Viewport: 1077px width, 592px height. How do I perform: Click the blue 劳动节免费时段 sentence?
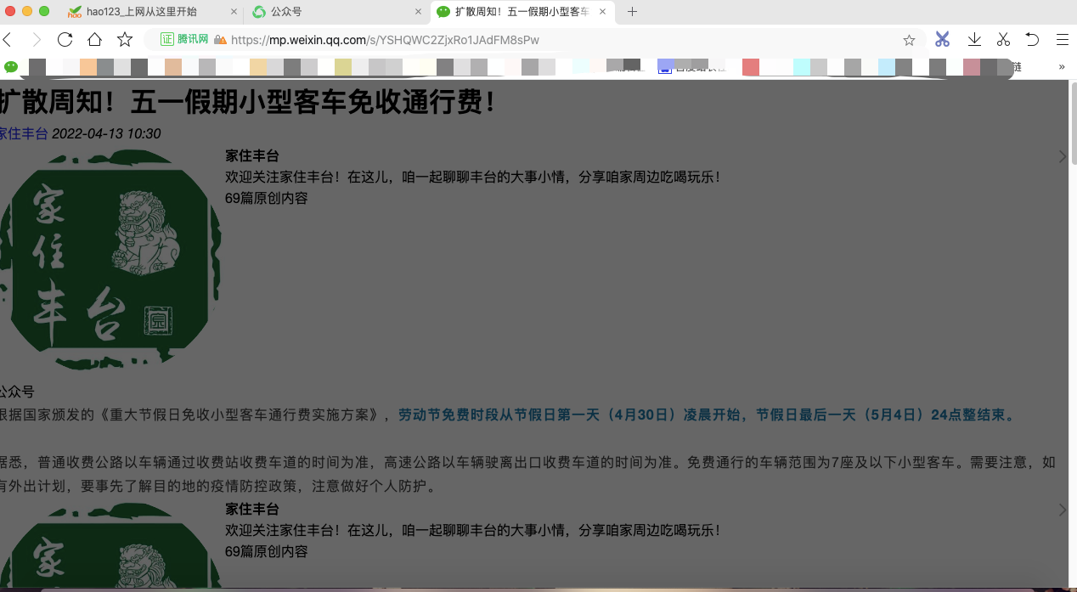tap(707, 415)
